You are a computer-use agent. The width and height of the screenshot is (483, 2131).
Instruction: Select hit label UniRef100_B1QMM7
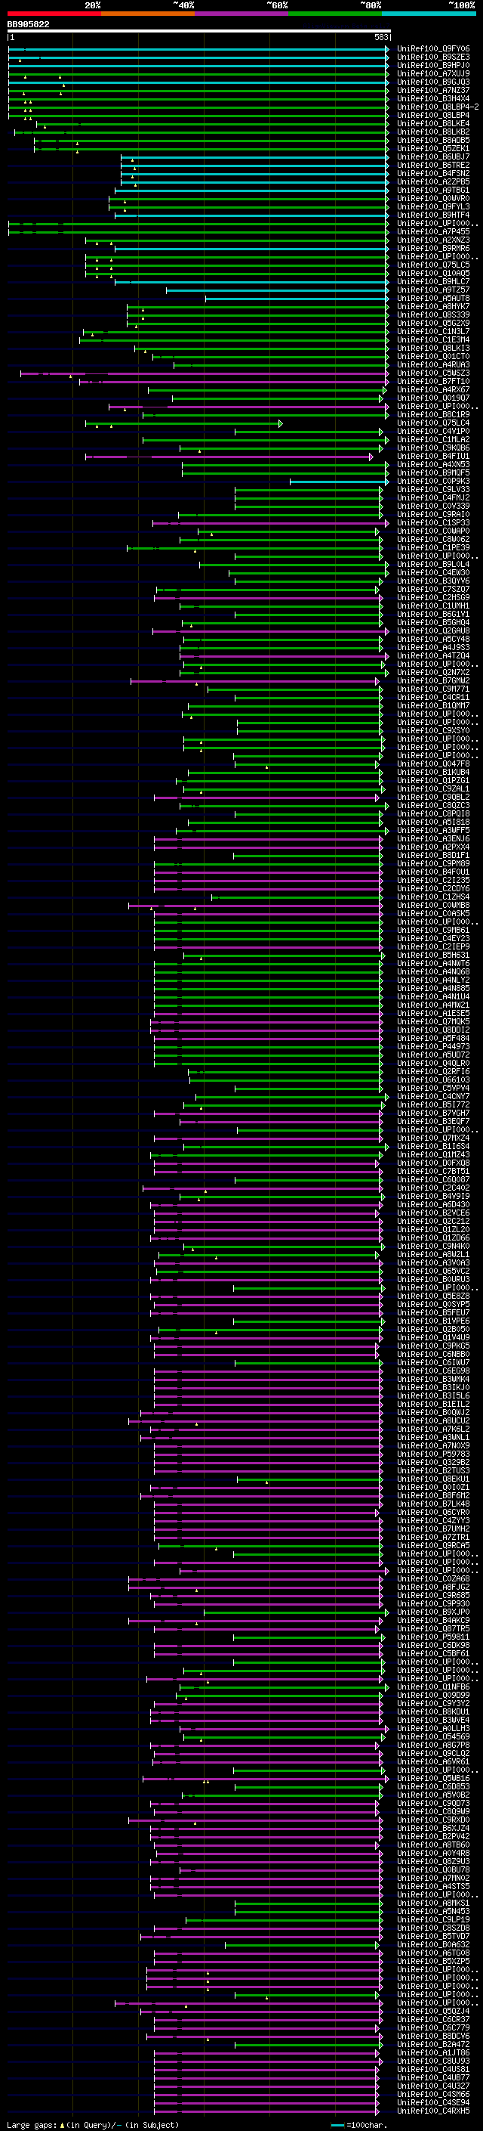tap(432, 705)
